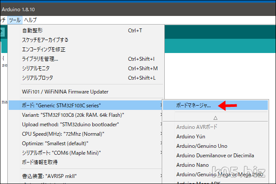Image resolution: width=276 pixels, height=184 pixels.
Task: Select Arduino Duemilanove or Diecimila board
Action: tap(215, 156)
